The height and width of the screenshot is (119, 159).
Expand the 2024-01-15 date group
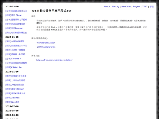click(x=12, y=37)
